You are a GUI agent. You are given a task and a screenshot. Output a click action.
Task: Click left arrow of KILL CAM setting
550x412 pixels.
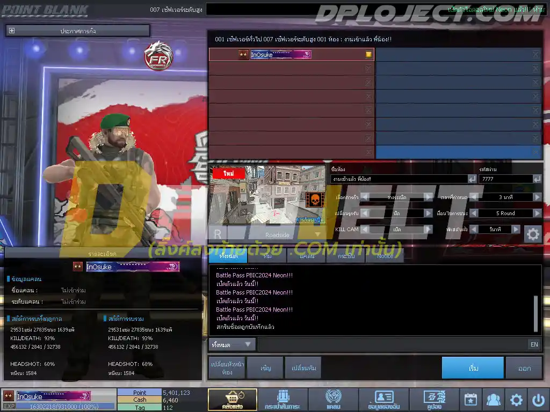click(365, 230)
